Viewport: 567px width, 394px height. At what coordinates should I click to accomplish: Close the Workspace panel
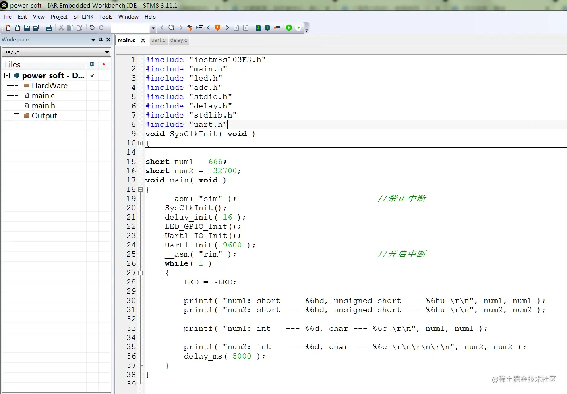(108, 40)
